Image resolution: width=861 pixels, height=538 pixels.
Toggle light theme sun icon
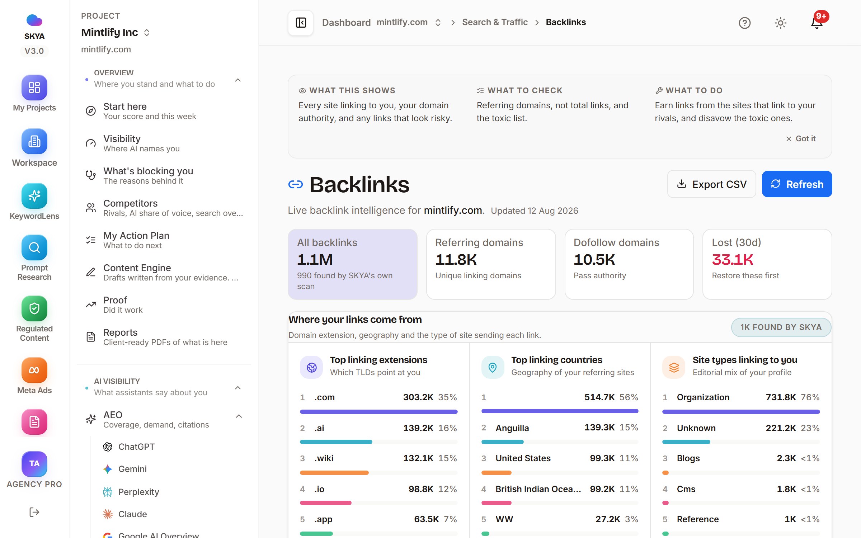point(780,23)
